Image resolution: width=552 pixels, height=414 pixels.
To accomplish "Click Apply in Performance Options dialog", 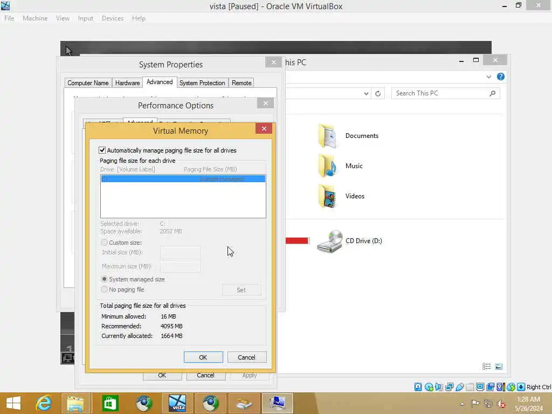I will point(250,375).
